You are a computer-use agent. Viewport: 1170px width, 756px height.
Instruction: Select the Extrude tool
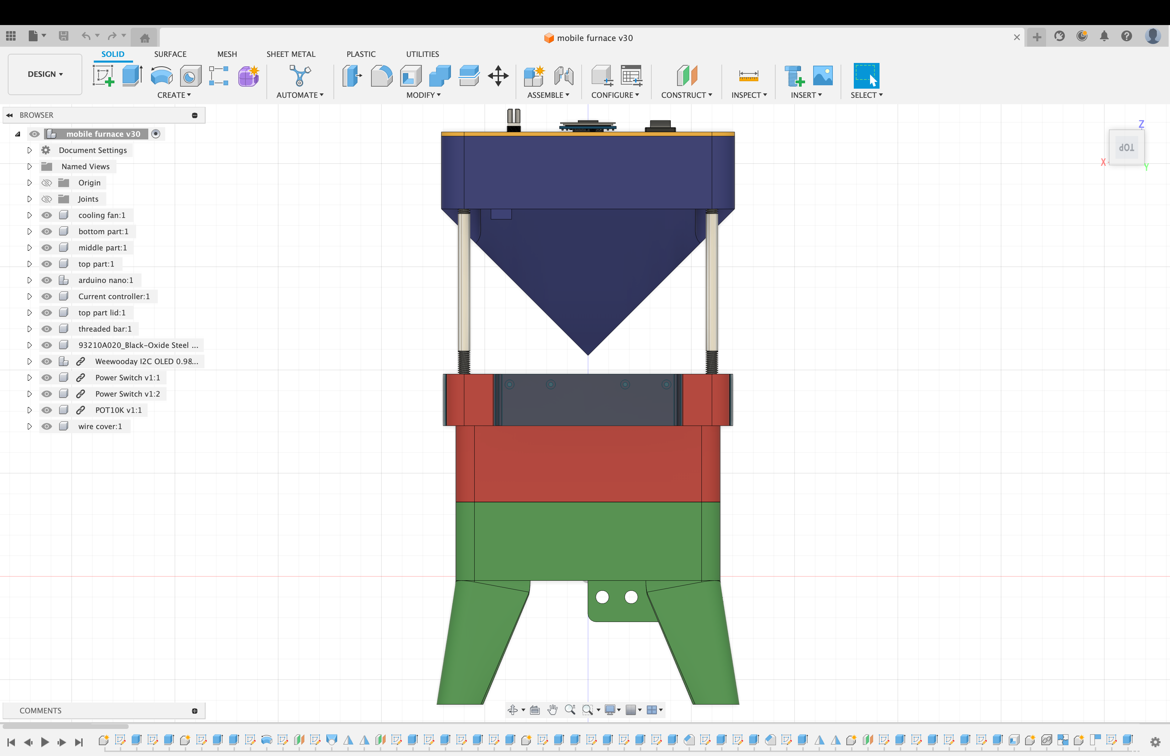(132, 76)
